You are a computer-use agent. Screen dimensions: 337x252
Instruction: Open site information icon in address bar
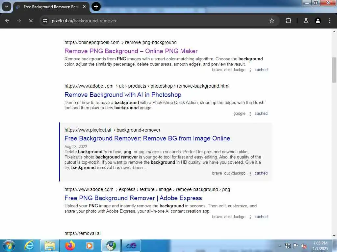coord(45,21)
